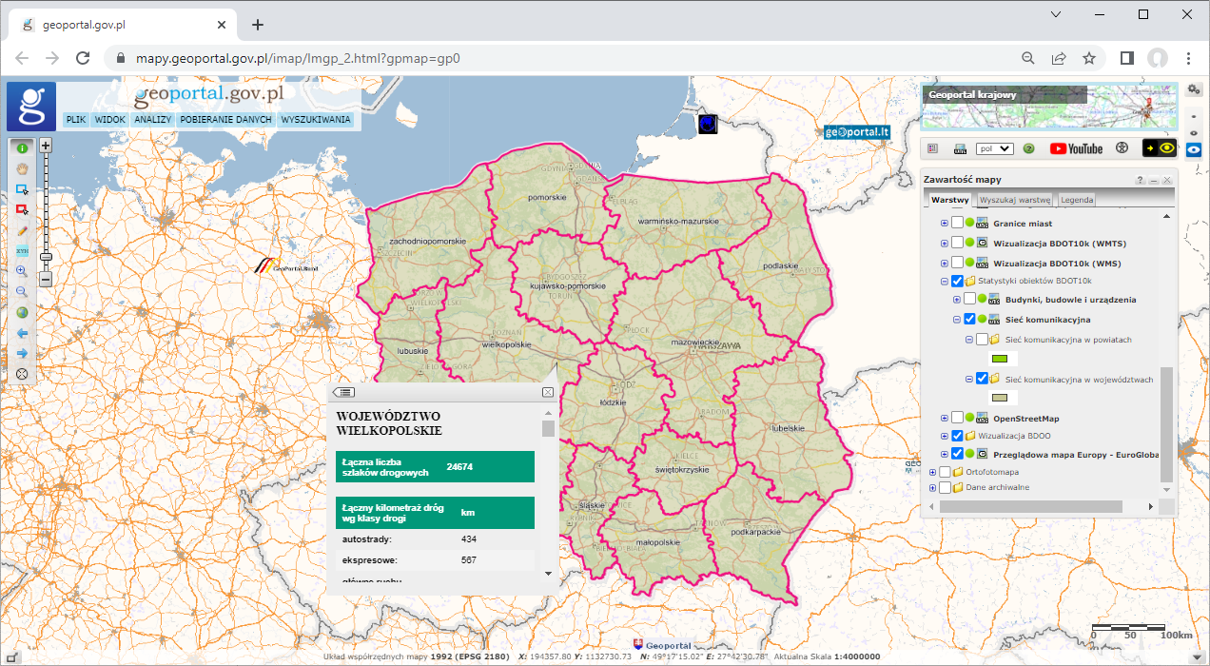Close the Województwo Wielkopolskie info popup
Viewport: 1210px width, 666px height.
point(548,392)
